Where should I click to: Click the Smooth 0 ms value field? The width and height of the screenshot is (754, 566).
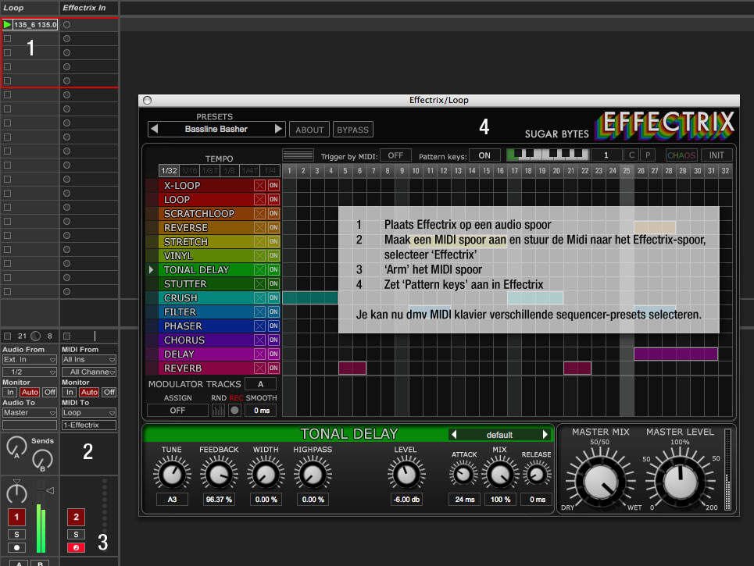262,411
